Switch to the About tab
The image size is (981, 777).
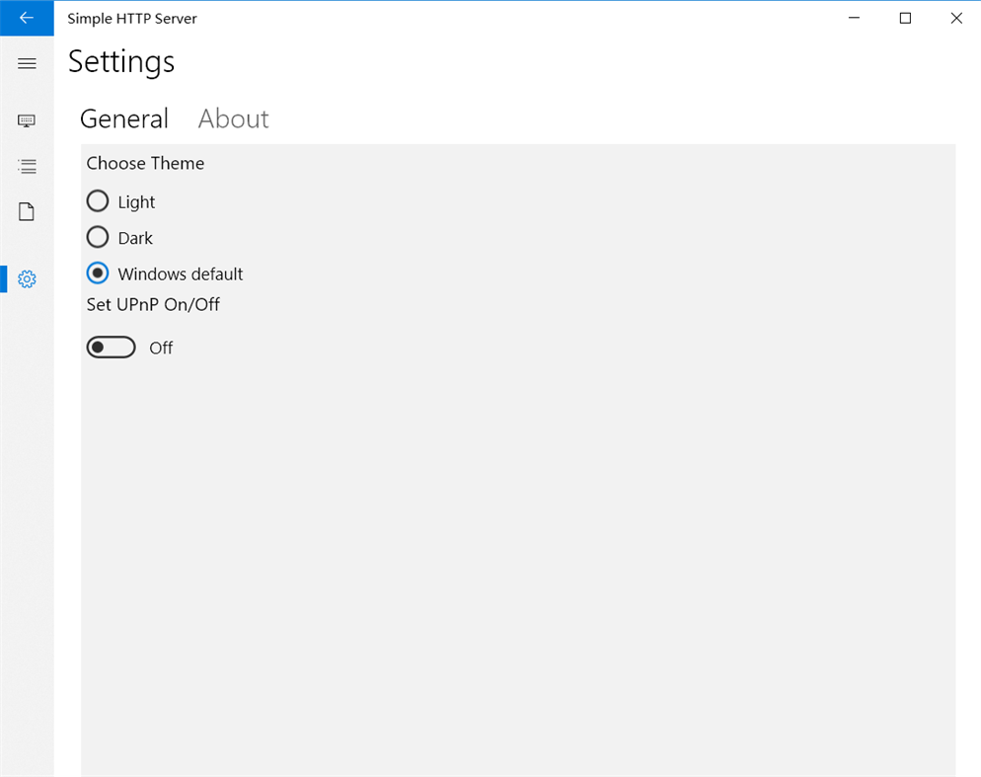233,118
